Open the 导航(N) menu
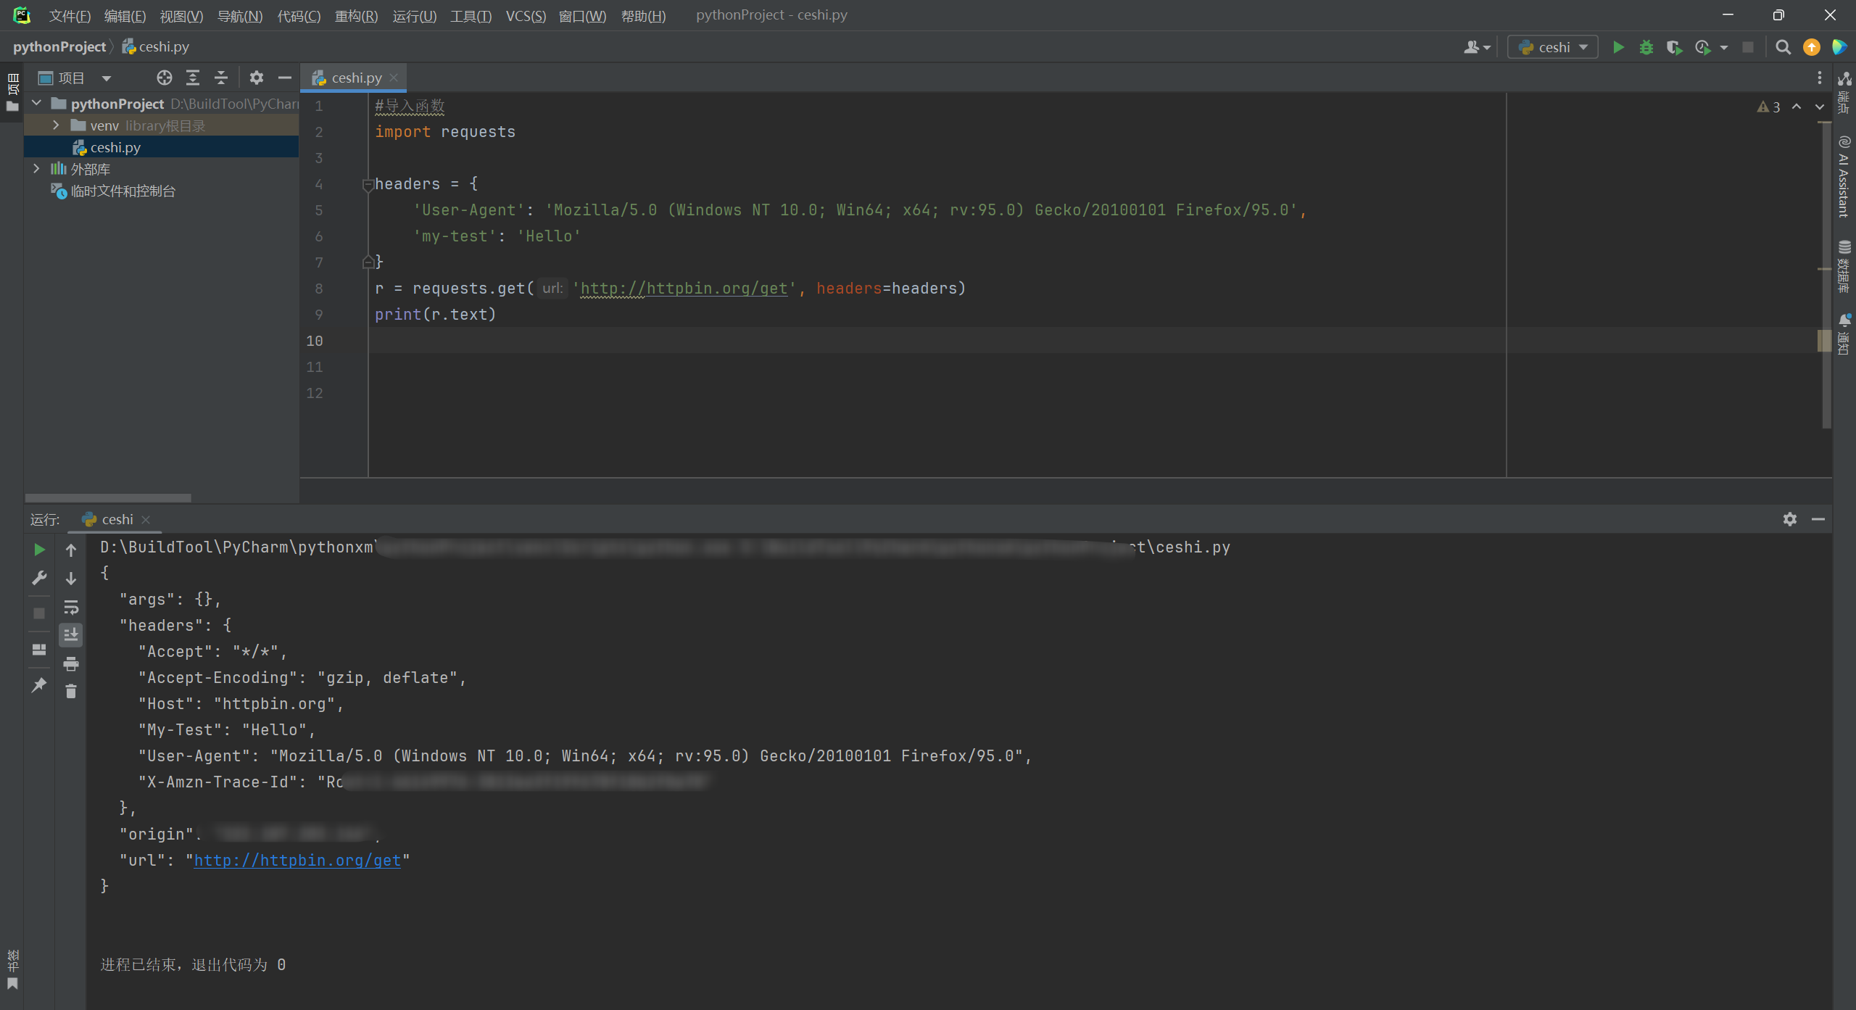The width and height of the screenshot is (1856, 1010). coord(240,16)
